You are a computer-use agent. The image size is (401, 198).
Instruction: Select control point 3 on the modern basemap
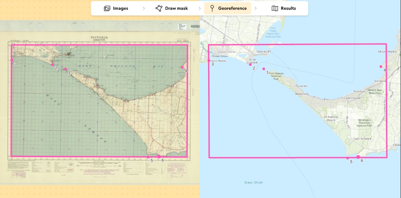pyautogui.click(x=209, y=61)
